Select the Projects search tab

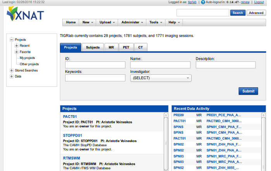point(70,47)
